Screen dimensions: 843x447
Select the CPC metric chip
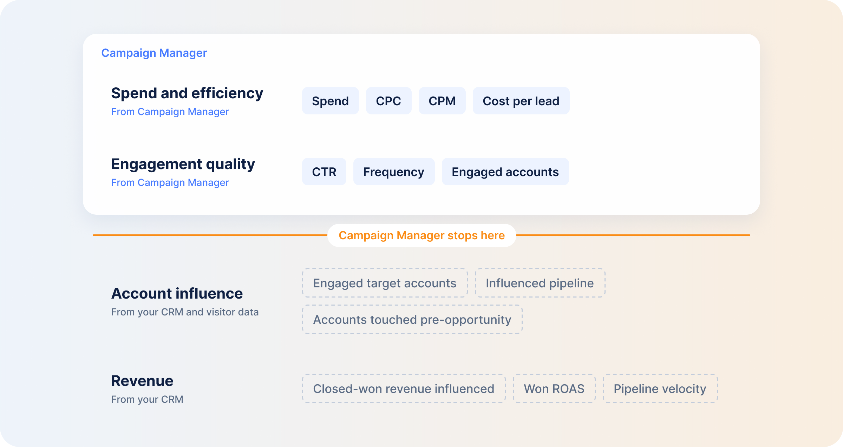pyautogui.click(x=388, y=101)
